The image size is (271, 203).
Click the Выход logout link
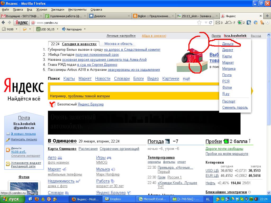(x=256, y=36)
